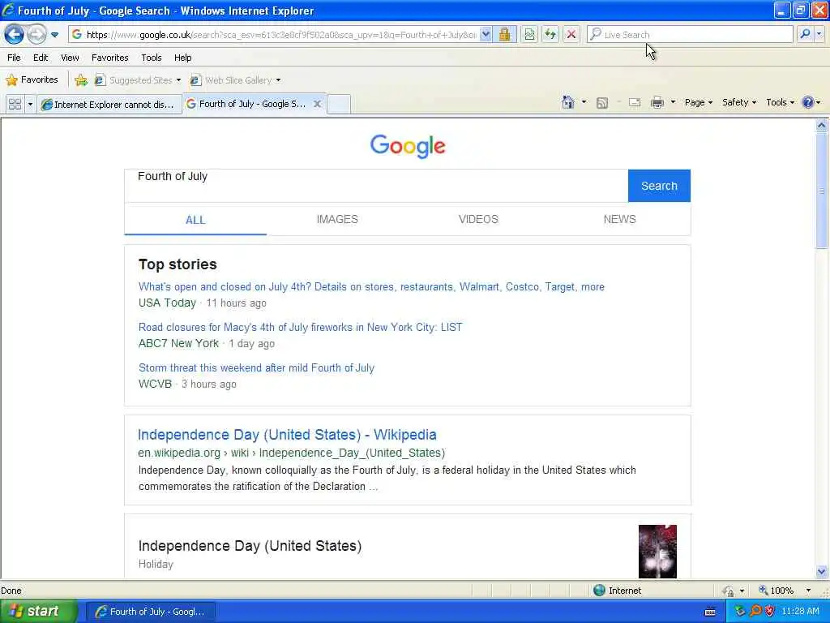This screenshot has width=830, height=623.
Task: Click the Read Mail icon
Action: coord(635,103)
